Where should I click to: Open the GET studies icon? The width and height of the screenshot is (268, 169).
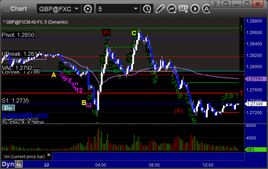(x=183, y=9)
